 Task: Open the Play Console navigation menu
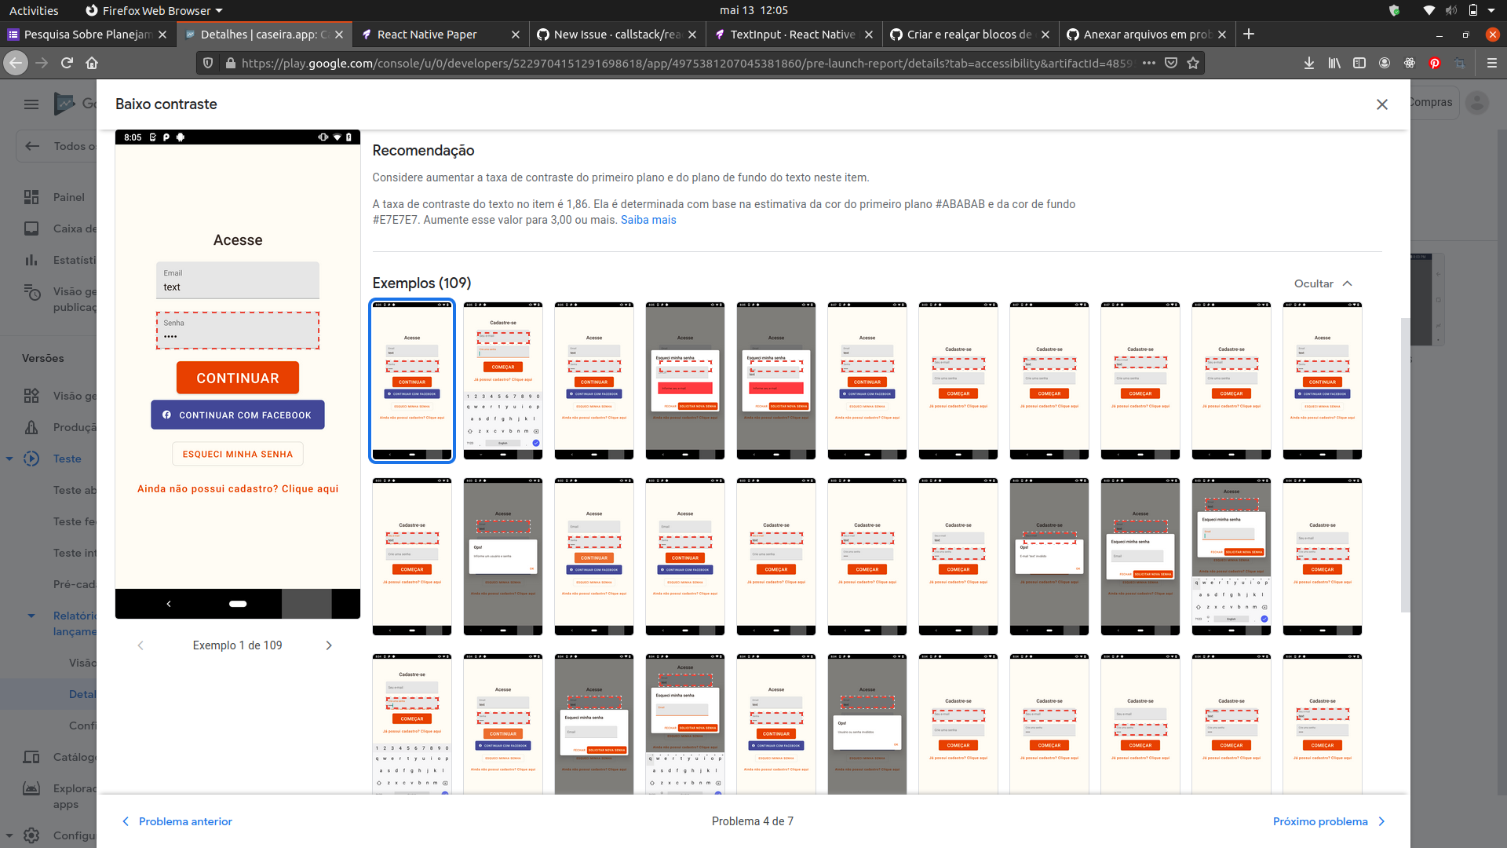[31, 104]
